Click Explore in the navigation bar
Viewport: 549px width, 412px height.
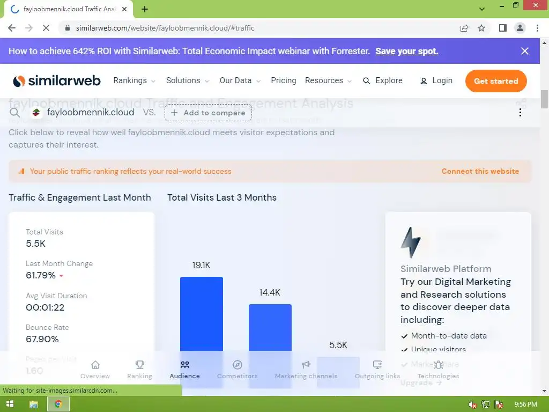coord(389,80)
